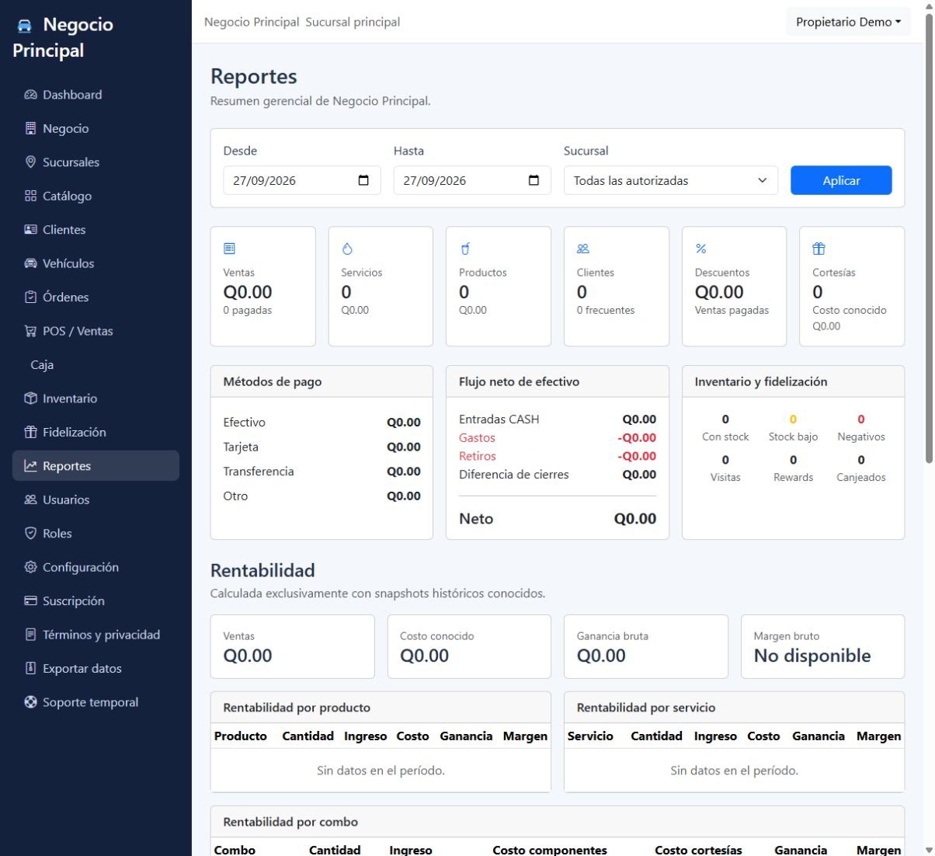Click the Configuración gear icon
The height and width of the screenshot is (856, 935).
pos(30,567)
